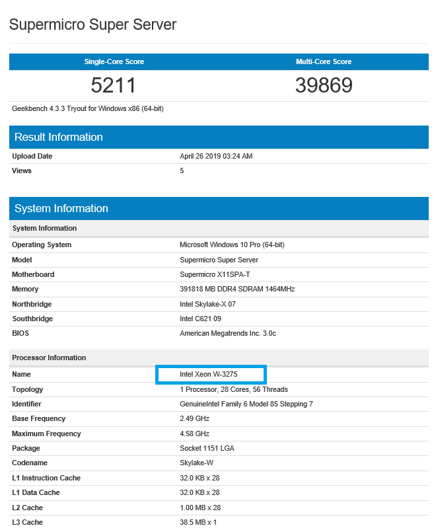This screenshot has width=434, height=532.
Task: Select the L1 Data Cache label
Action: click(x=36, y=492)
